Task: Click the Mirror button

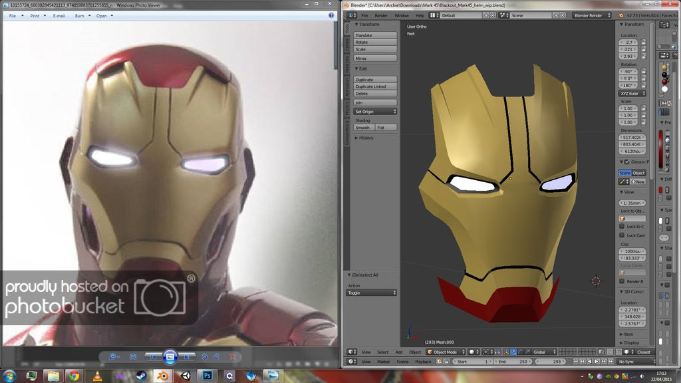Action: [x=375, y=59]
